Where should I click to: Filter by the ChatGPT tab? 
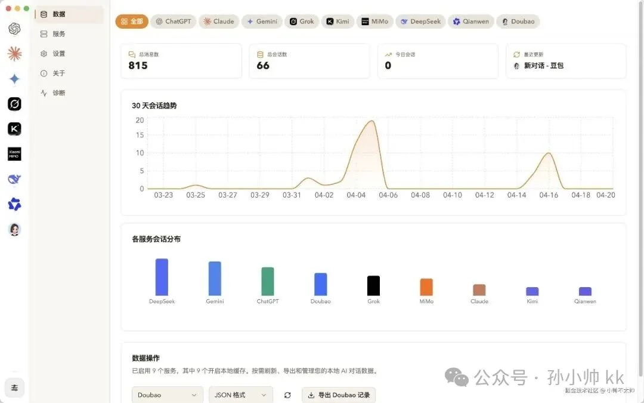coord(174,21)
